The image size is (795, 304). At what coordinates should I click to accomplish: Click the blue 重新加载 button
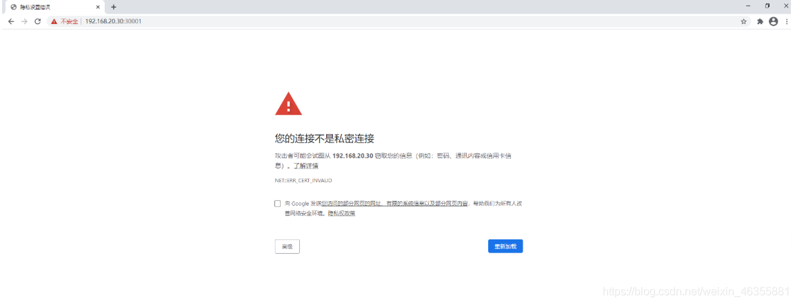(x=505, y=246)
